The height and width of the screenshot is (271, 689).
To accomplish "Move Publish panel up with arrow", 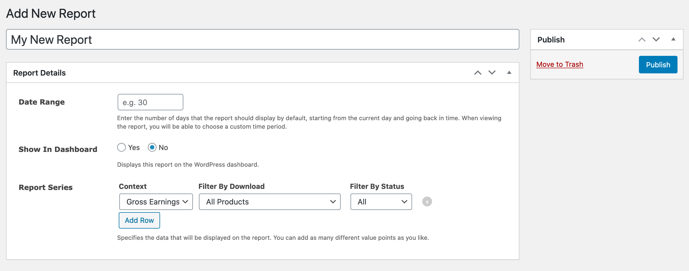I will 642,40.
